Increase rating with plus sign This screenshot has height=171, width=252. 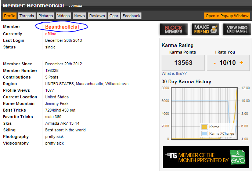(x=241, y=63)
